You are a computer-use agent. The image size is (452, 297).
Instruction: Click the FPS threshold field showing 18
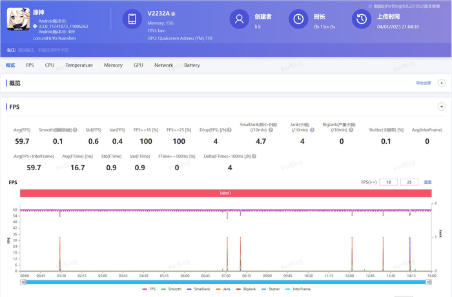[388, 182]
